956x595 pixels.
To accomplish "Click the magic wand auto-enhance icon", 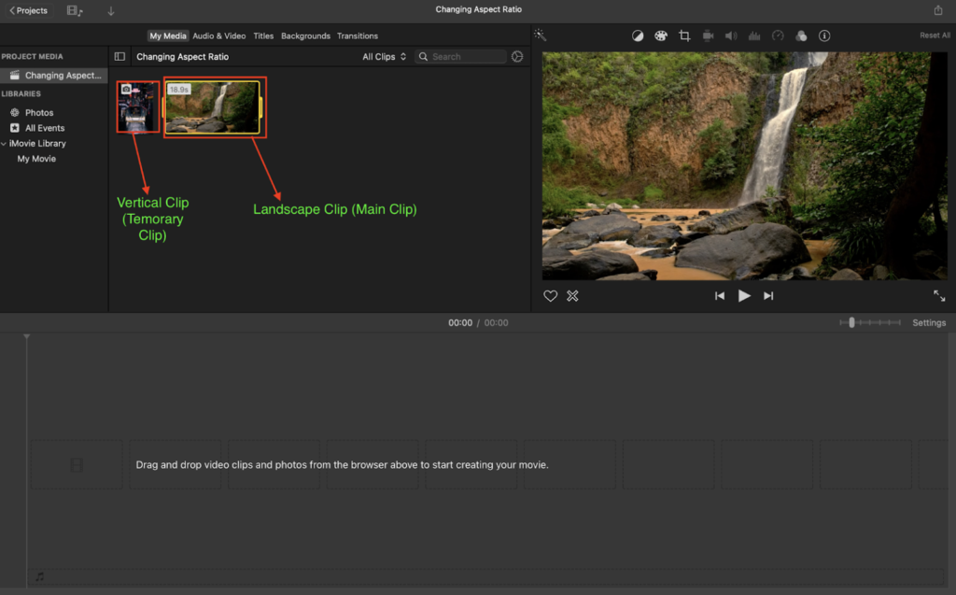I will click(x=540, y=35).
